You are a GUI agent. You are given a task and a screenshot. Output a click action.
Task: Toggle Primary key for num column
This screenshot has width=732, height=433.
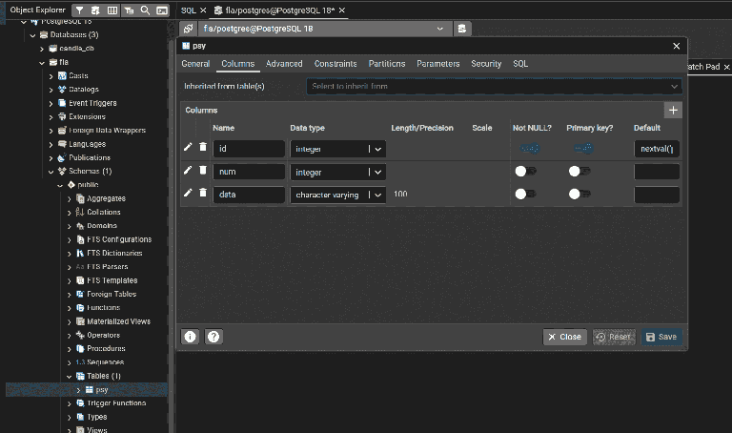click(579, 172)
